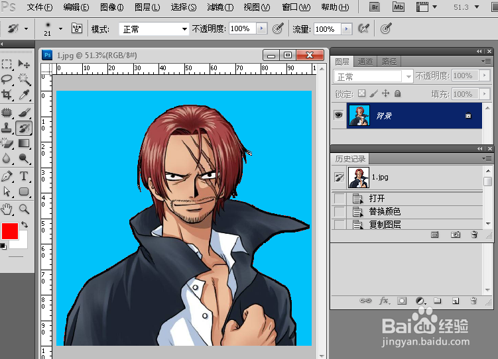Select the Rounded Rectangle shape tool
Image resolution: width=498 pixels, height=359 pixels.
[x=24, y=191]
